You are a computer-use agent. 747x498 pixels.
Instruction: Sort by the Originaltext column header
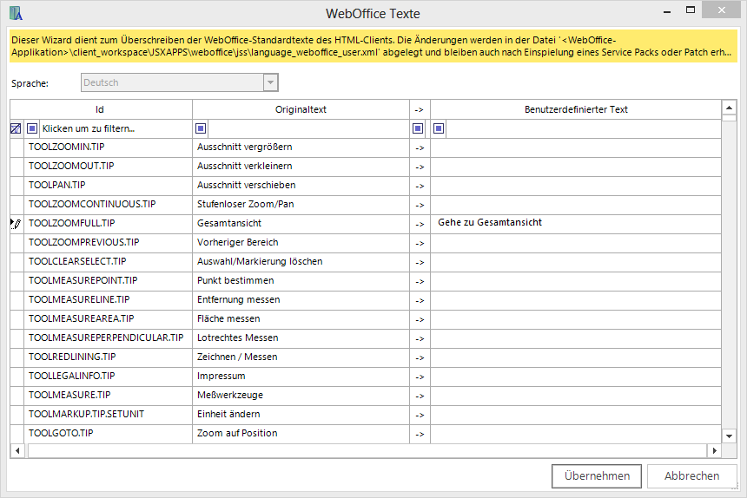(301, 109)
